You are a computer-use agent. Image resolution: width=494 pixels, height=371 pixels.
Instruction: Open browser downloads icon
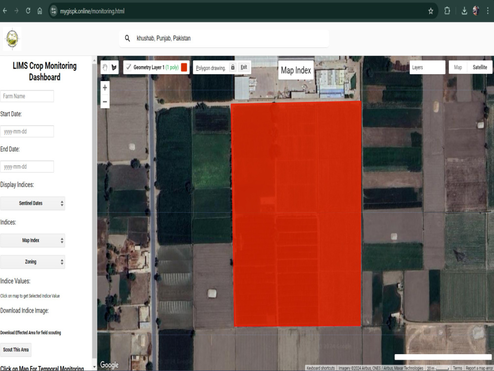(464, 11)
